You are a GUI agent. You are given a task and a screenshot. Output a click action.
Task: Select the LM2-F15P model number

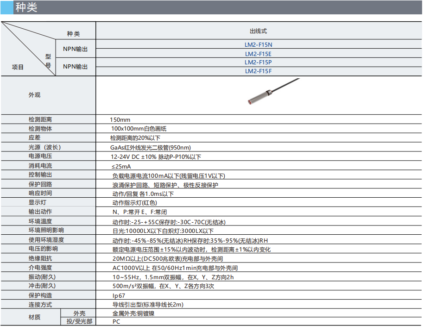tap(259, 62)
